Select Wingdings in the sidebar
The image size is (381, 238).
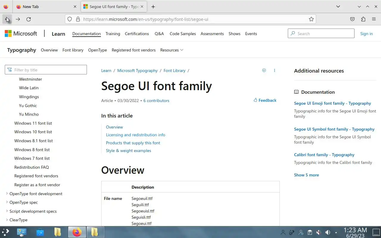pyautogui.click(x=29, y=97)
